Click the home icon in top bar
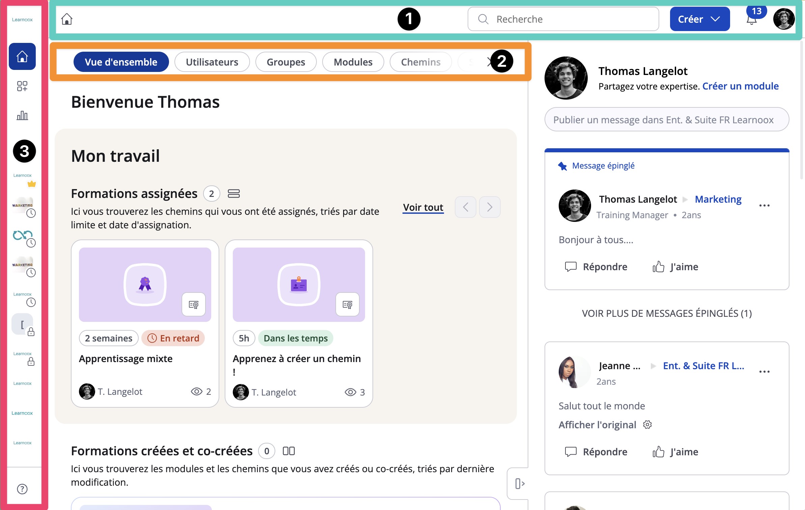Viewport: 805px width, 510px height. coord(67,19)
